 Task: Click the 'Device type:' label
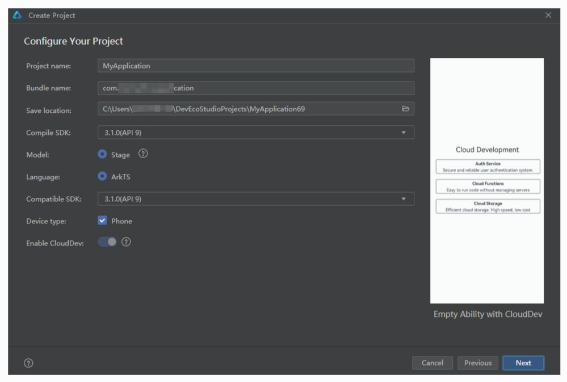tap(47, 221)
